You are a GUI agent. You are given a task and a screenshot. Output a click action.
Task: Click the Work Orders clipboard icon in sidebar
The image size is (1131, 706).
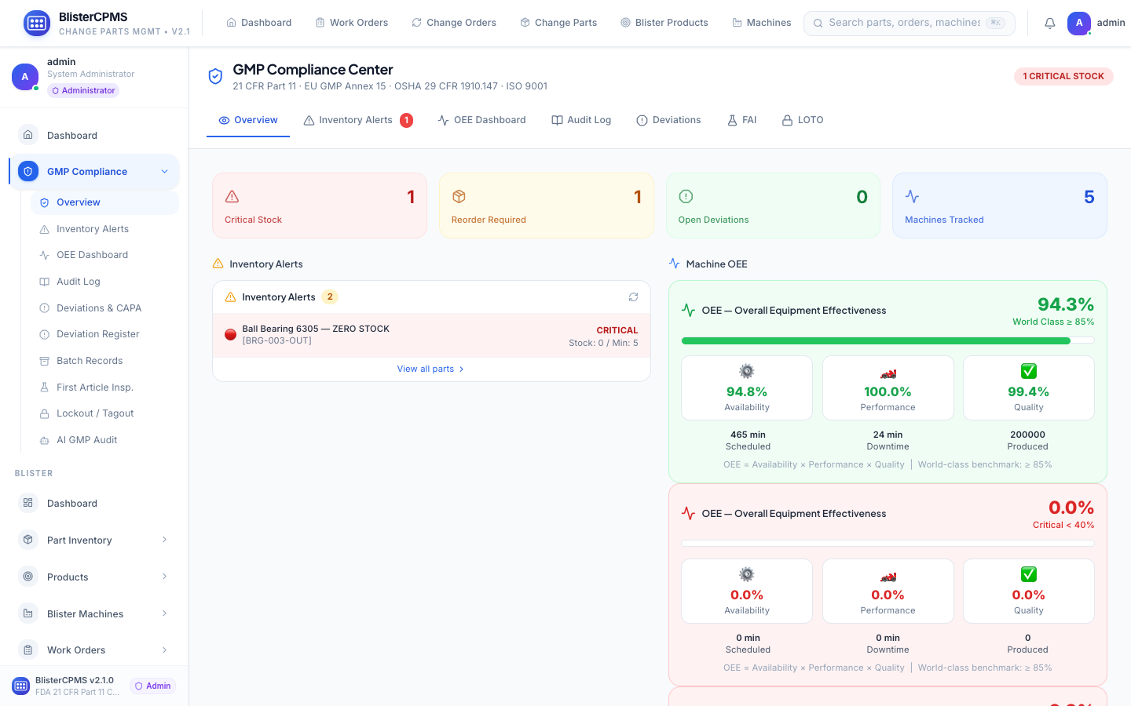pos(28,650)
